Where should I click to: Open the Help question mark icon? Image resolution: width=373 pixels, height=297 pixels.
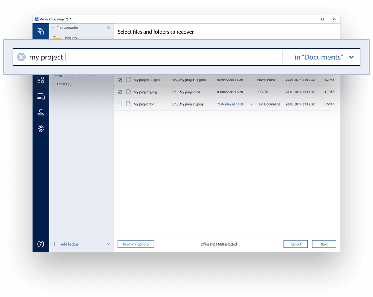click(41, 244)
